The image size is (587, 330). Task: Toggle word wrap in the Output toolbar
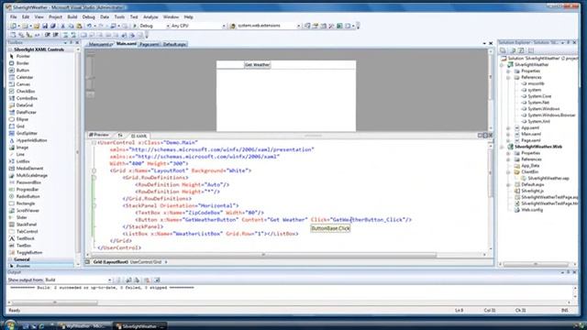[x=157, y=280]
